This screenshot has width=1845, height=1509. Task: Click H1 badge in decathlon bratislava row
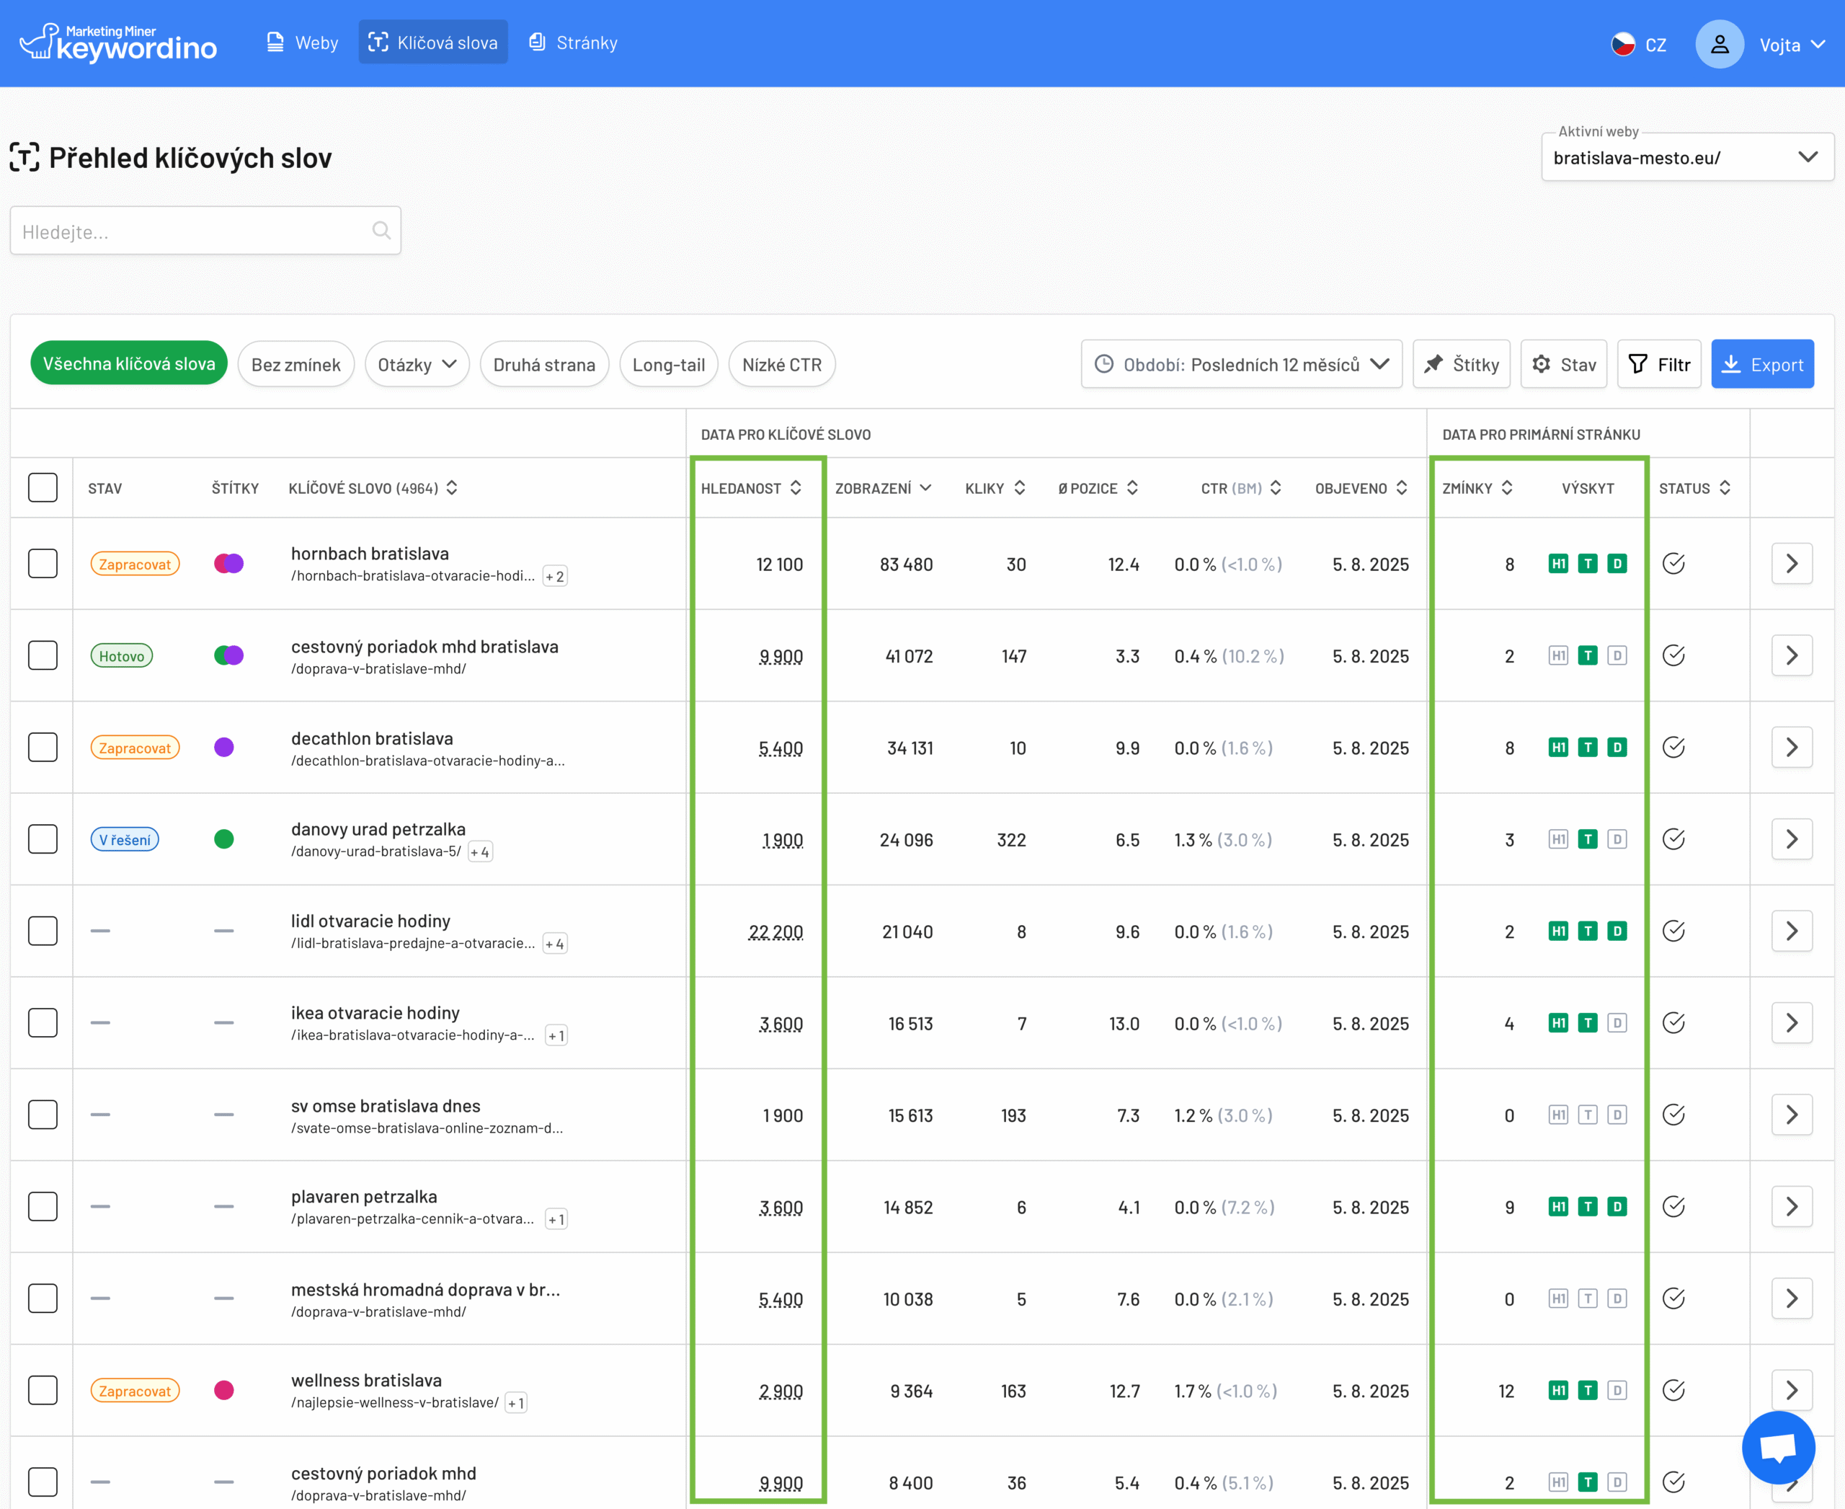(1557, 748)
